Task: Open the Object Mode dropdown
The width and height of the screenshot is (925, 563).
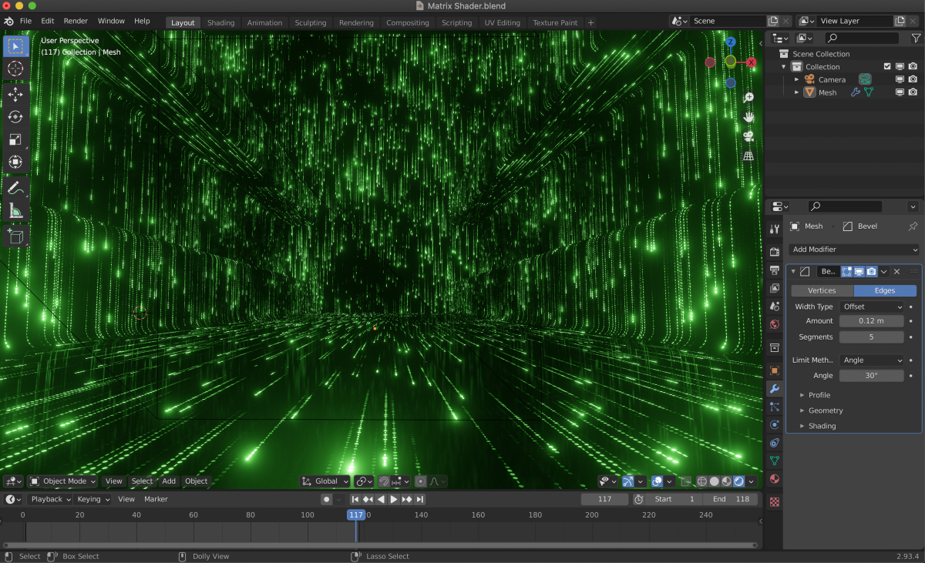Action: 62,481
